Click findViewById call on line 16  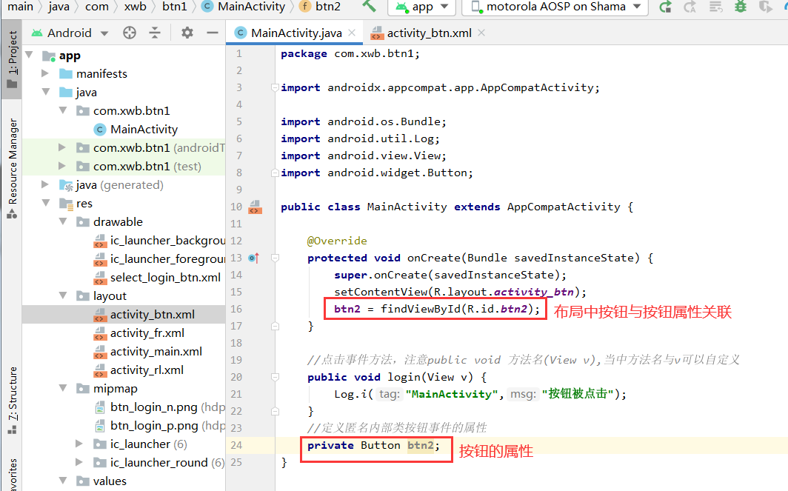click(420, 309)
